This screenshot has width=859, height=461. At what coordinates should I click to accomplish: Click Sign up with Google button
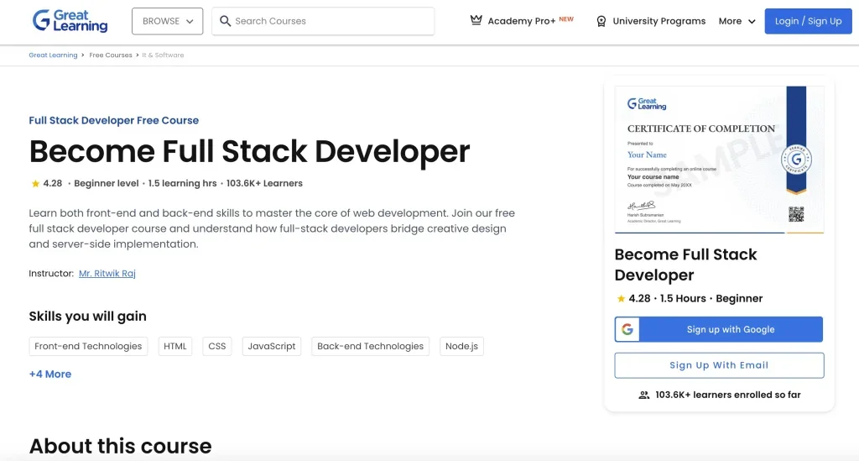(719, 329)
